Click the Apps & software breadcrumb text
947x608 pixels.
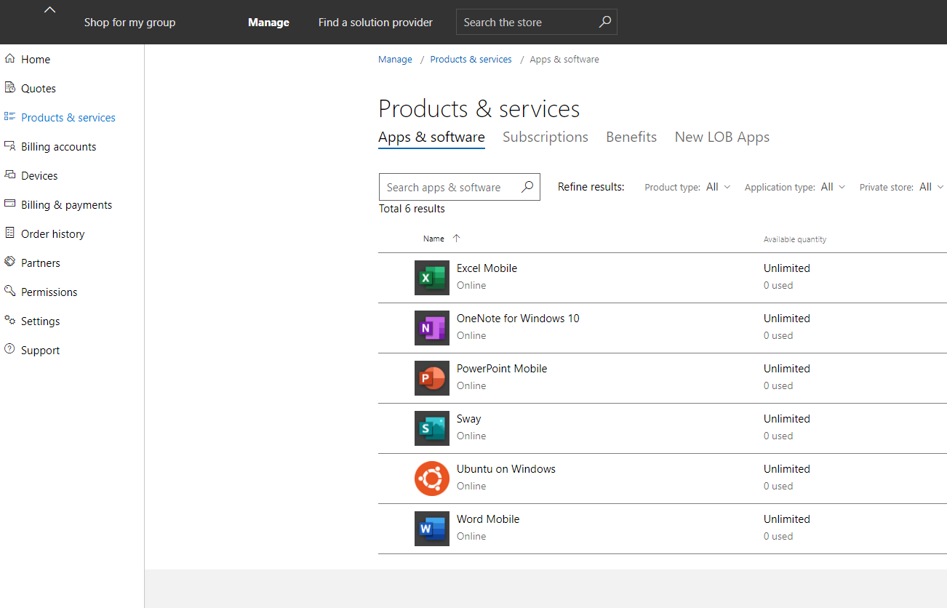pyautogui.click(x=564, y=60)
